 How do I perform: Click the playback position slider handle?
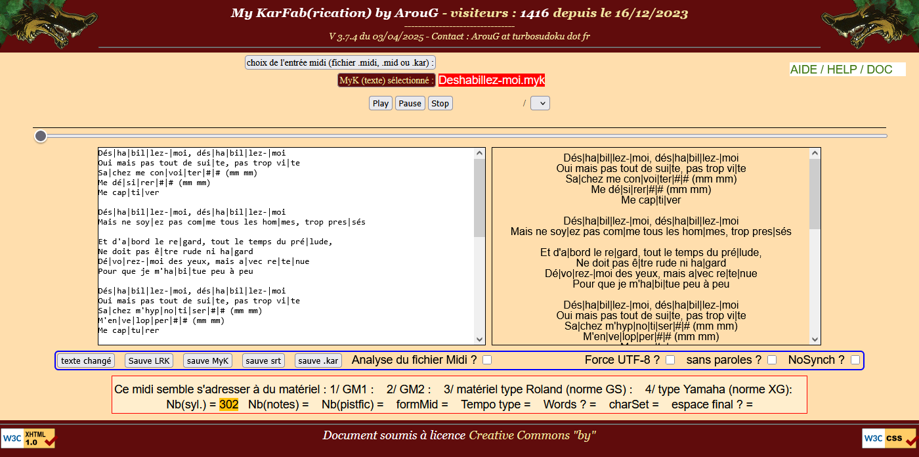(x=41, y=136)
